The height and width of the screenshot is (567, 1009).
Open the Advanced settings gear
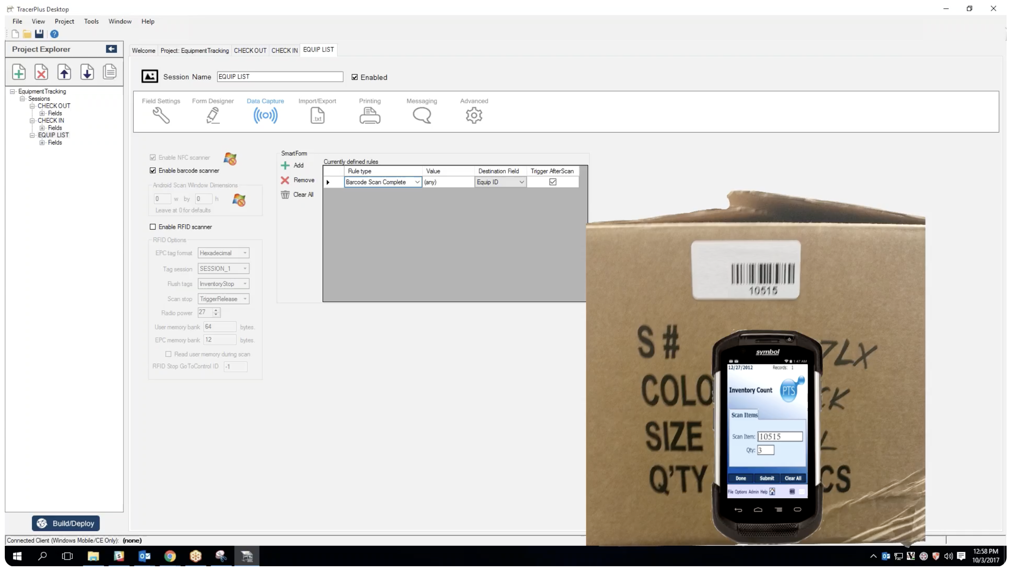tap(474, 115)
